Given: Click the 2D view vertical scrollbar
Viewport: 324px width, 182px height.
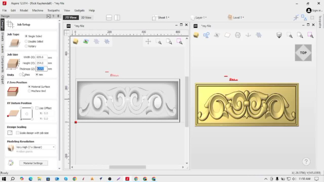Looking at the screenshot, I should click(187, 101).
